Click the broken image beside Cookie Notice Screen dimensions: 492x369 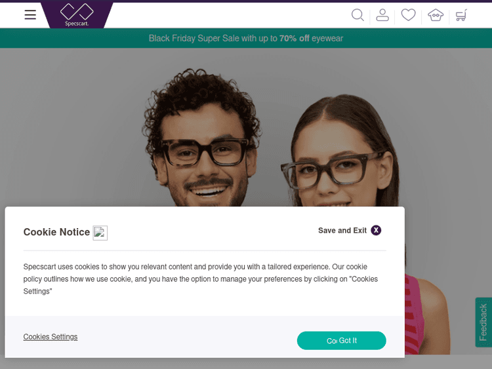pos(100,233)
